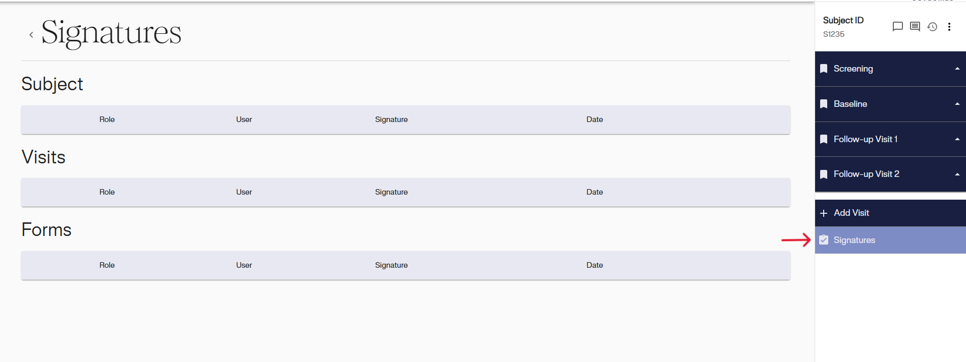The height and width of the screenshot is (362, 966).
Task: Click the plus icon for Add Visit
Action: click(824, 213)
